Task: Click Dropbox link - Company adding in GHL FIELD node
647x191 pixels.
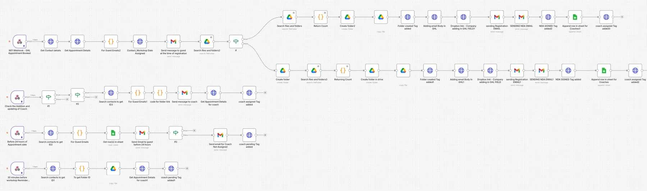Action: (490, 71)
